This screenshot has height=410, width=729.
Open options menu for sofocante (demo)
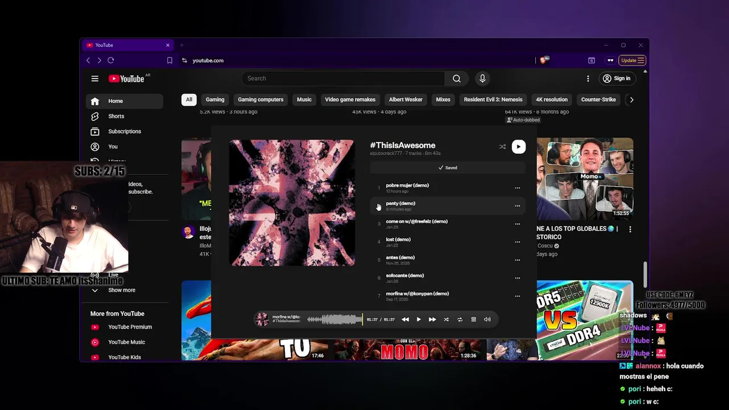[517, 278]
